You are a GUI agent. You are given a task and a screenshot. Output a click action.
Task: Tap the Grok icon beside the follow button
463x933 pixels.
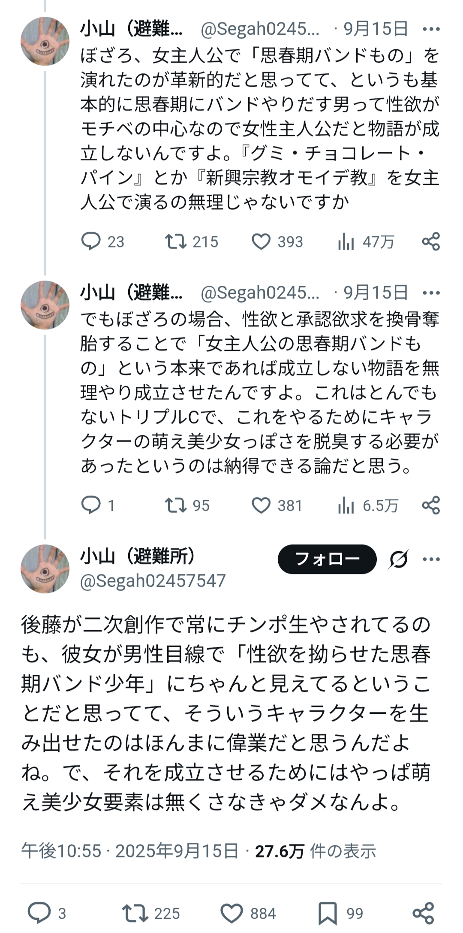[399, 559]
